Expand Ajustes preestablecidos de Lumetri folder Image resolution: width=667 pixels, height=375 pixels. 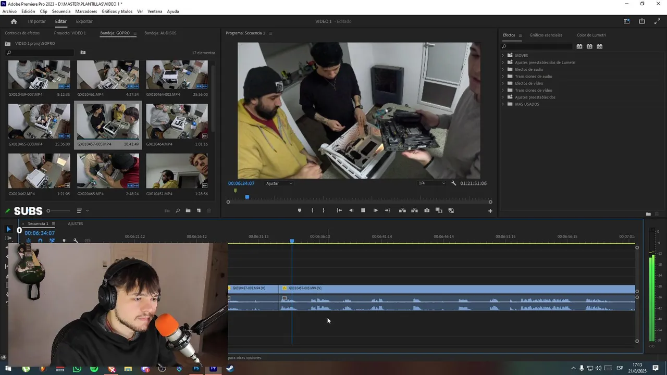[503, 63]
